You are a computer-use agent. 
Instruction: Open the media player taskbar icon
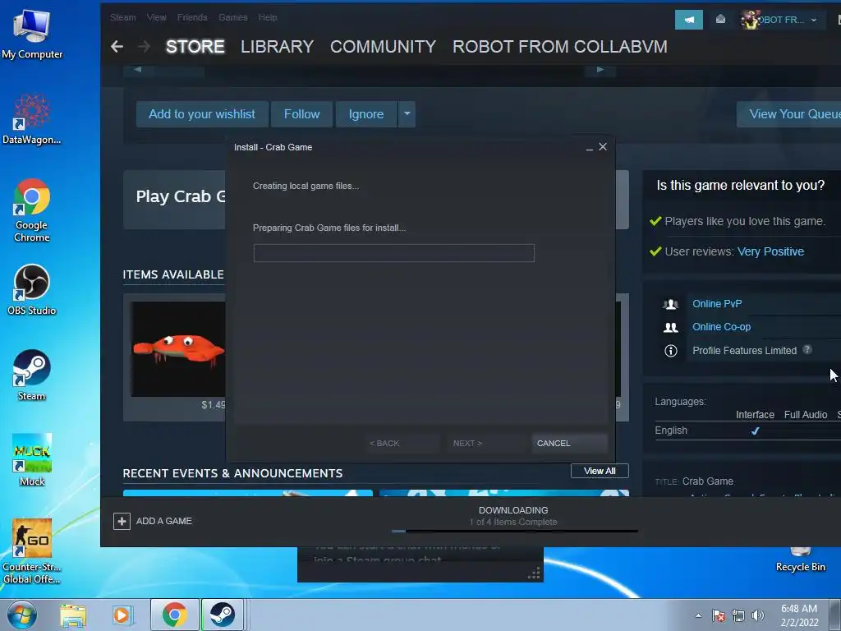point(122,615)
